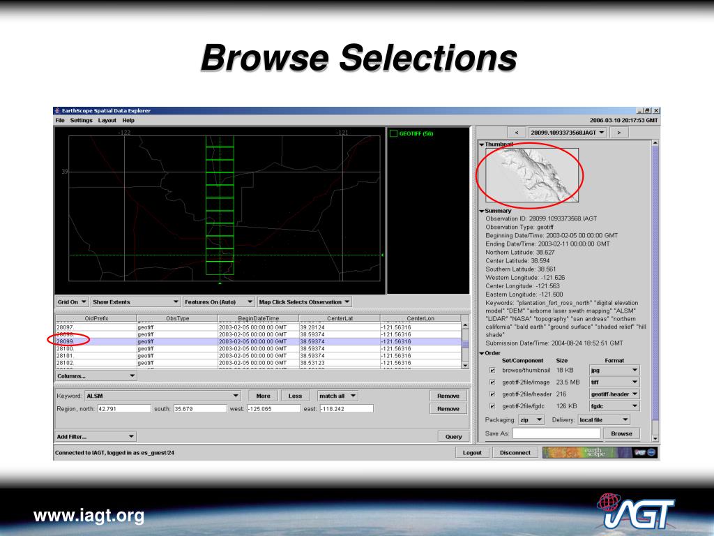714x536 pixels.
Task: Uncheck the geotiff-2file/fgdc component
Action: tap(492, 405)
